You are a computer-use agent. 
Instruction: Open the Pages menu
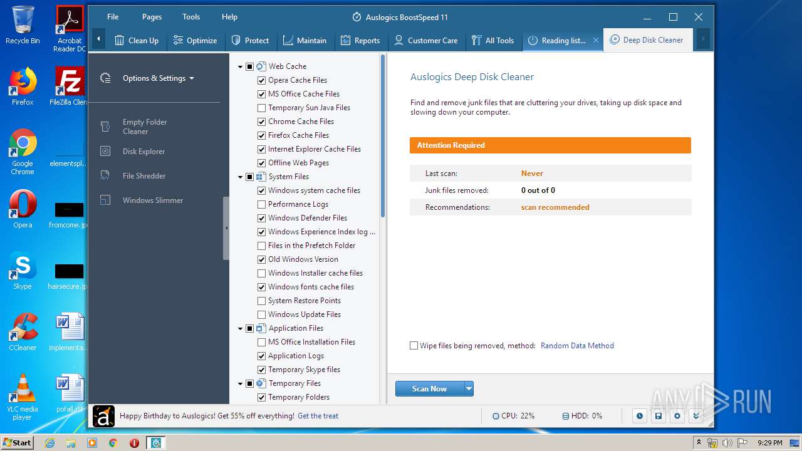coord(152,17)
